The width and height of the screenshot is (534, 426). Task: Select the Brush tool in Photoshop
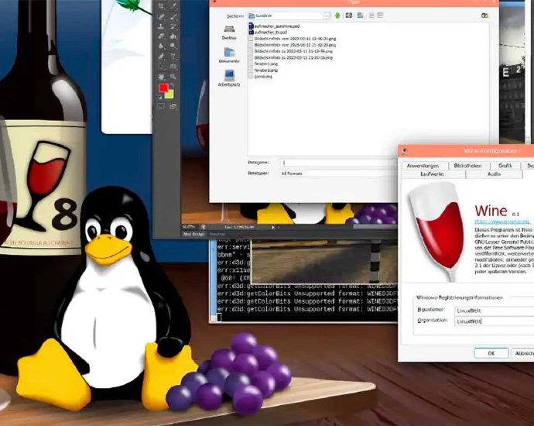point(173,17)
